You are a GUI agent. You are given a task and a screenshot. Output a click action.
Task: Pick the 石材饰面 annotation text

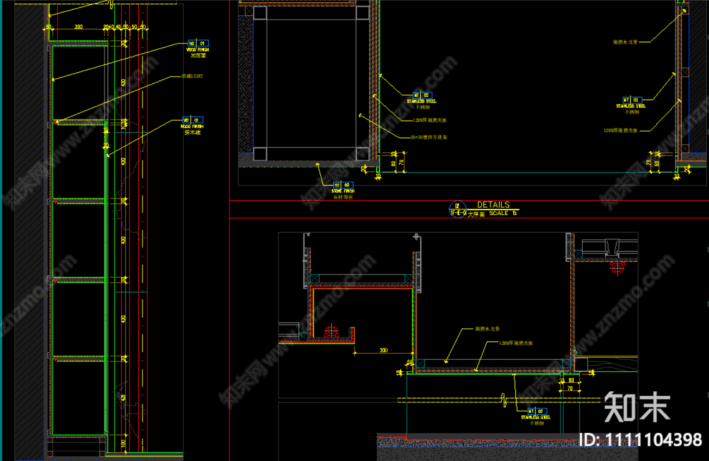[343, 197]
